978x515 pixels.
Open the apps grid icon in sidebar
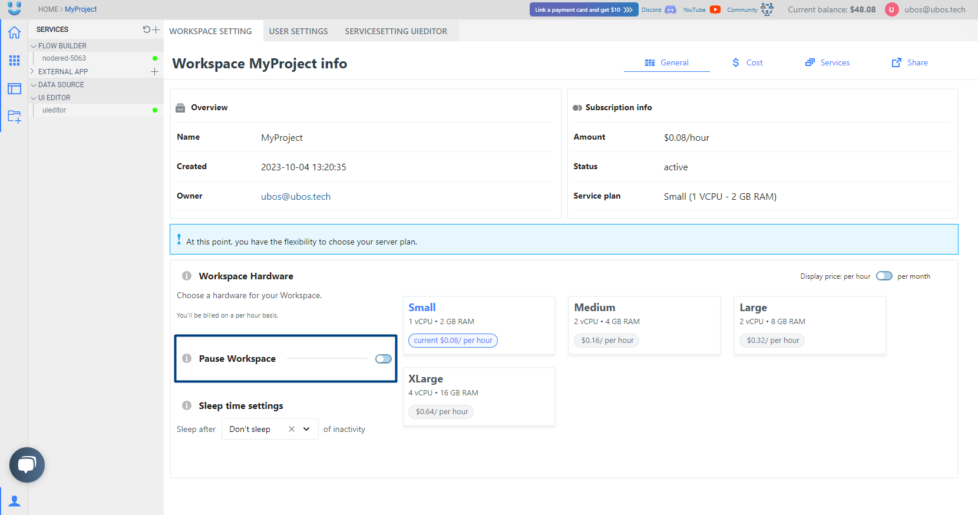14,60
